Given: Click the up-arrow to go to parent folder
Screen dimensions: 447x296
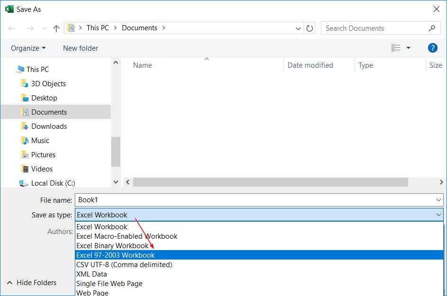Looking at the screenshot, I should click(x=55, y=28).
